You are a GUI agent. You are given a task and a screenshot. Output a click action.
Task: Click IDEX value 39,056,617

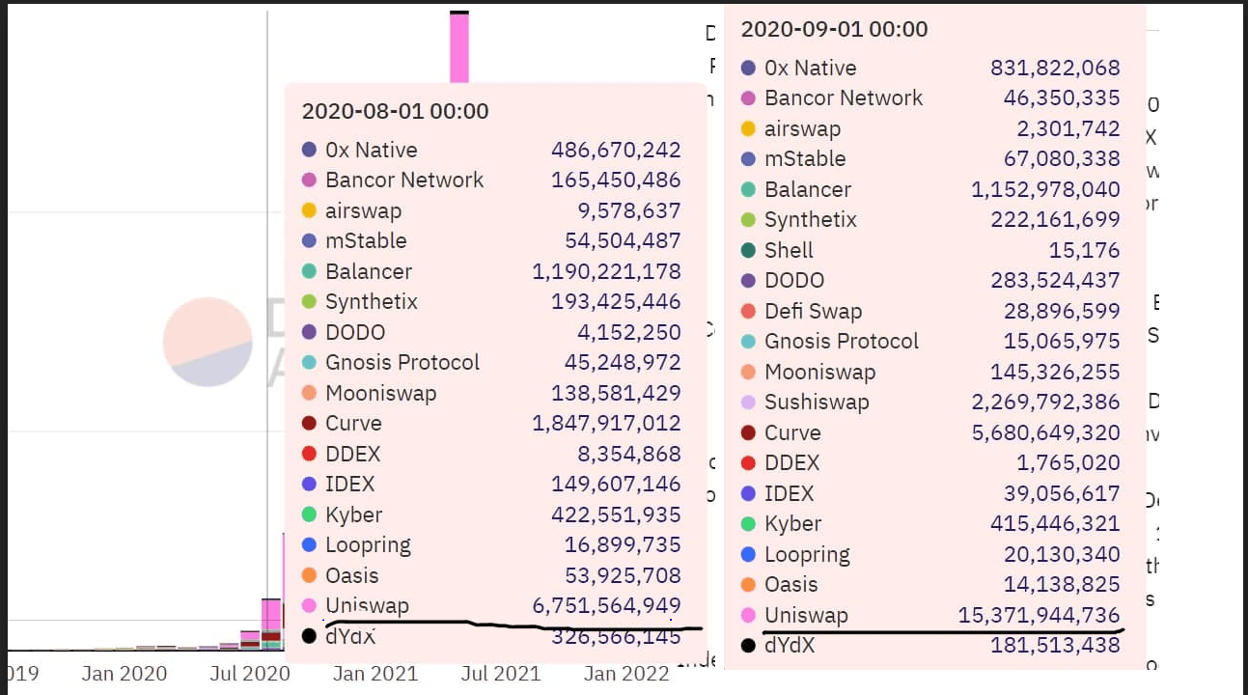(1062, 493)
